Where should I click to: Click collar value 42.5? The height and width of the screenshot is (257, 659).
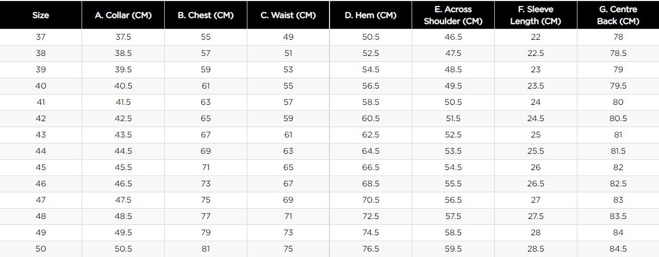[123, 118]
